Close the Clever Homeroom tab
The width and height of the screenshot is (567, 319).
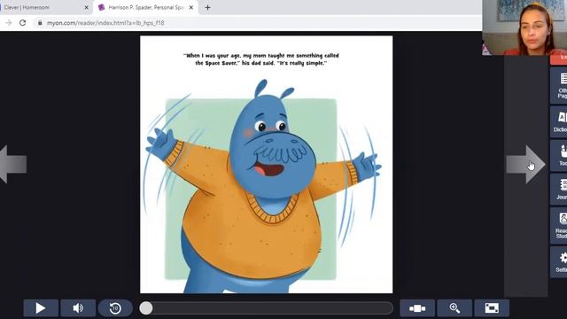pyautogui.click(x=87, y=7)
